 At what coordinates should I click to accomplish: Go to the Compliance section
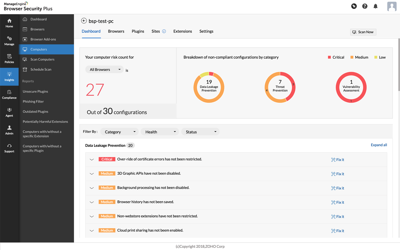[9, 94]
